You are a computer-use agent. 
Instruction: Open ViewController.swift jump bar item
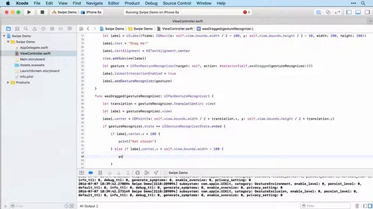pos(175,28)
